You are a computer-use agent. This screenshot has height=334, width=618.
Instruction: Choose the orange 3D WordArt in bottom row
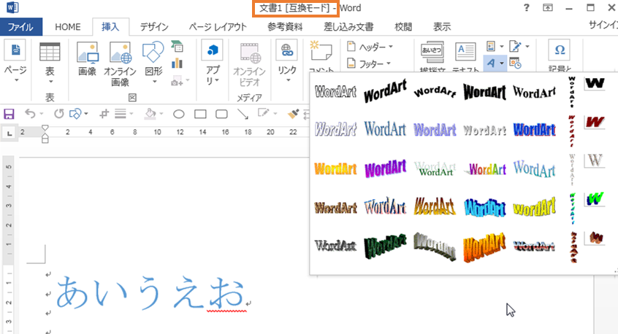(485, 247)
